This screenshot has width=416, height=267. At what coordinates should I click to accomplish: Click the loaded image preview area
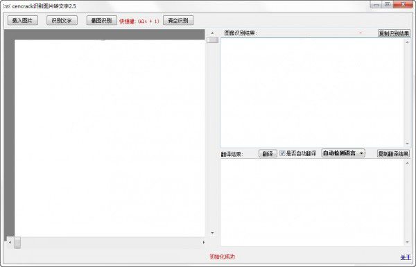[x=110, y=138]
